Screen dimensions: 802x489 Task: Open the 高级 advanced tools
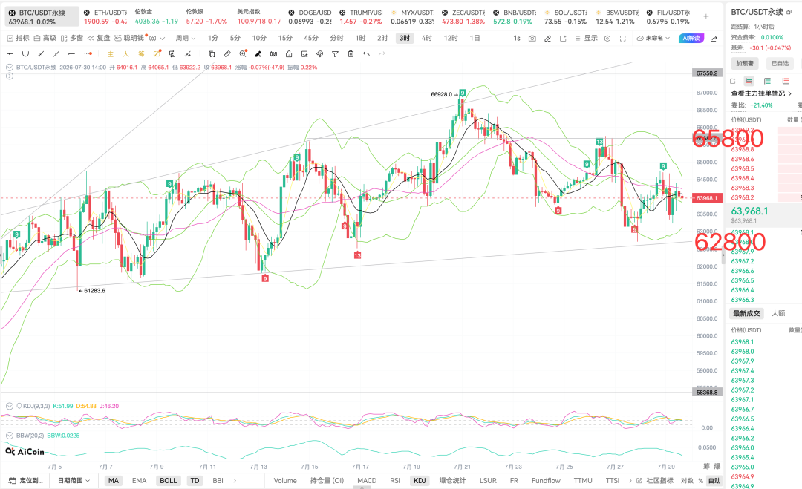(x=45, y=39)
